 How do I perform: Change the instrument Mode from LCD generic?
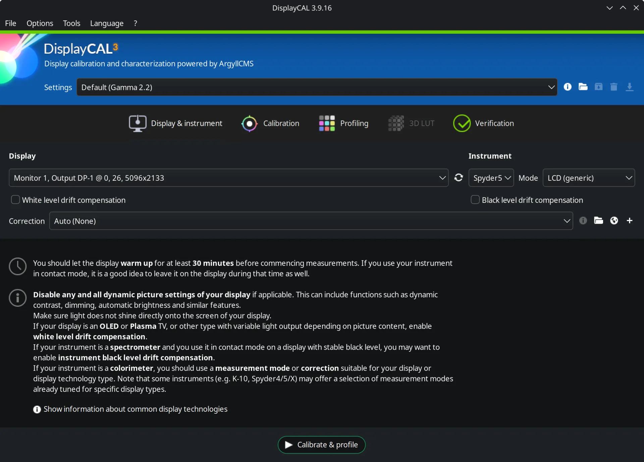(x=588, y=178)
